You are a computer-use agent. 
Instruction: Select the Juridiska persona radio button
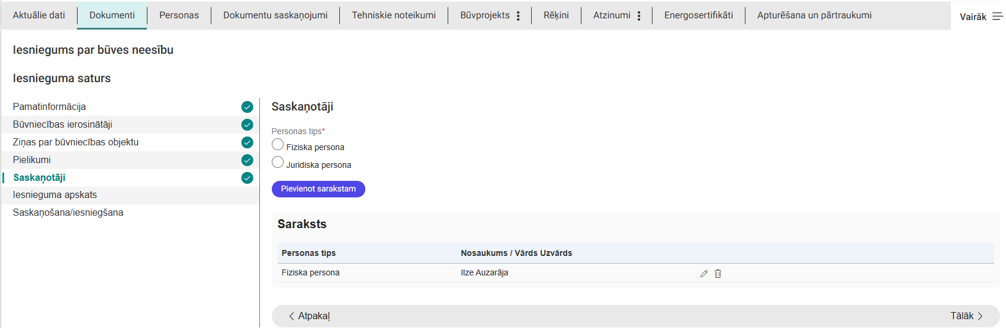pyautogui.click(x=278, y=163)
